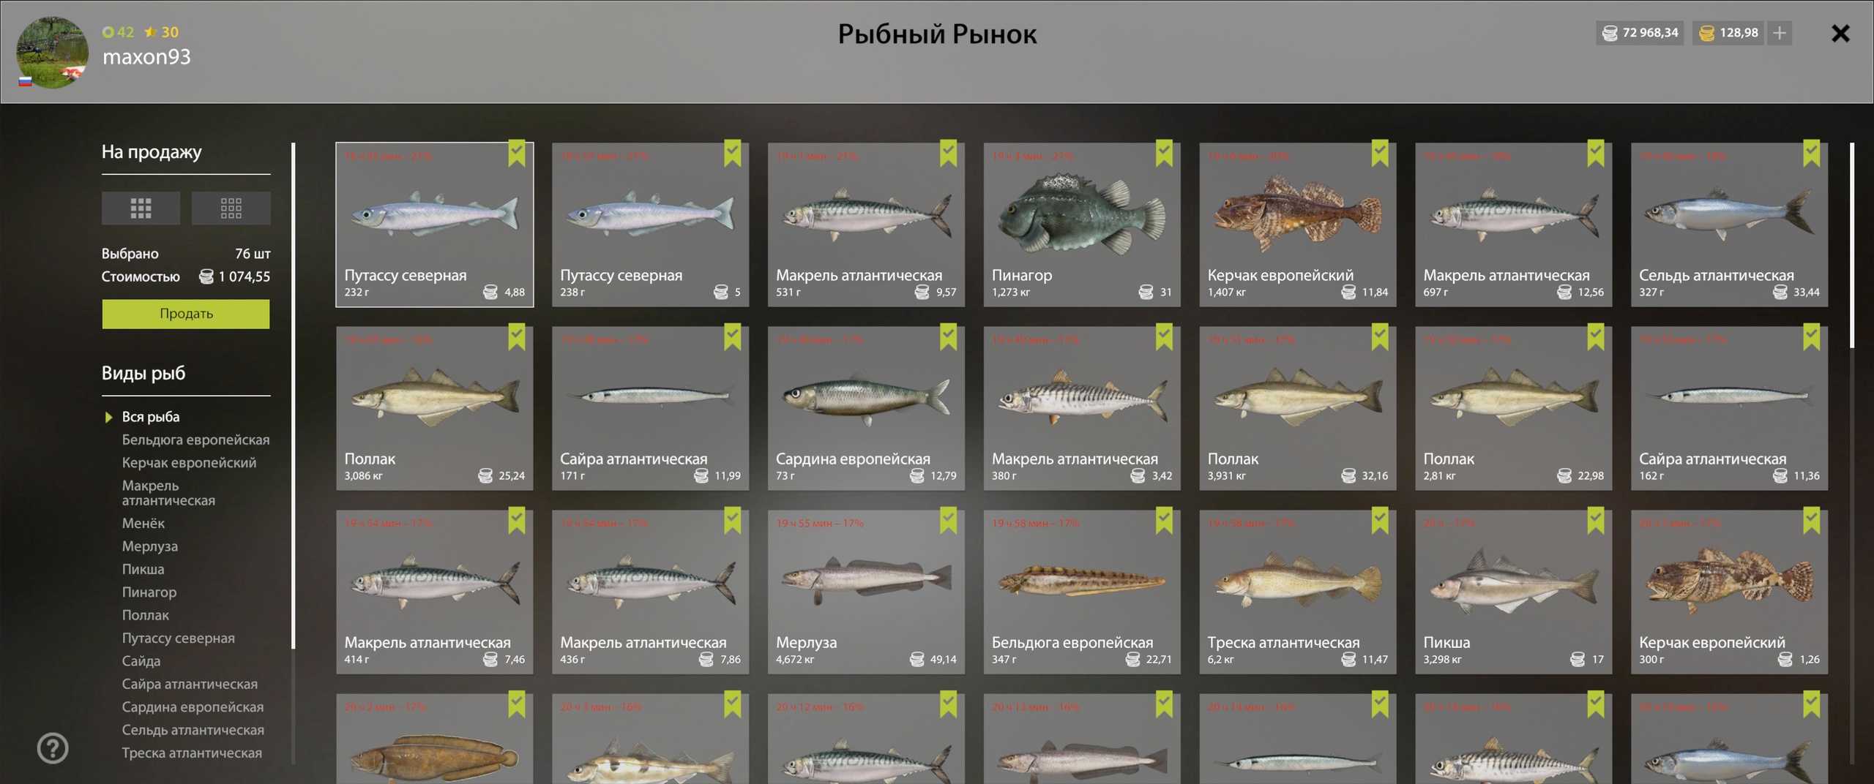Uncheck the bookmark on Пинагор 1,273 кг
The width and height of the screenshot is (1874, 784).
pyautogui.click(x=1164, y=153)
